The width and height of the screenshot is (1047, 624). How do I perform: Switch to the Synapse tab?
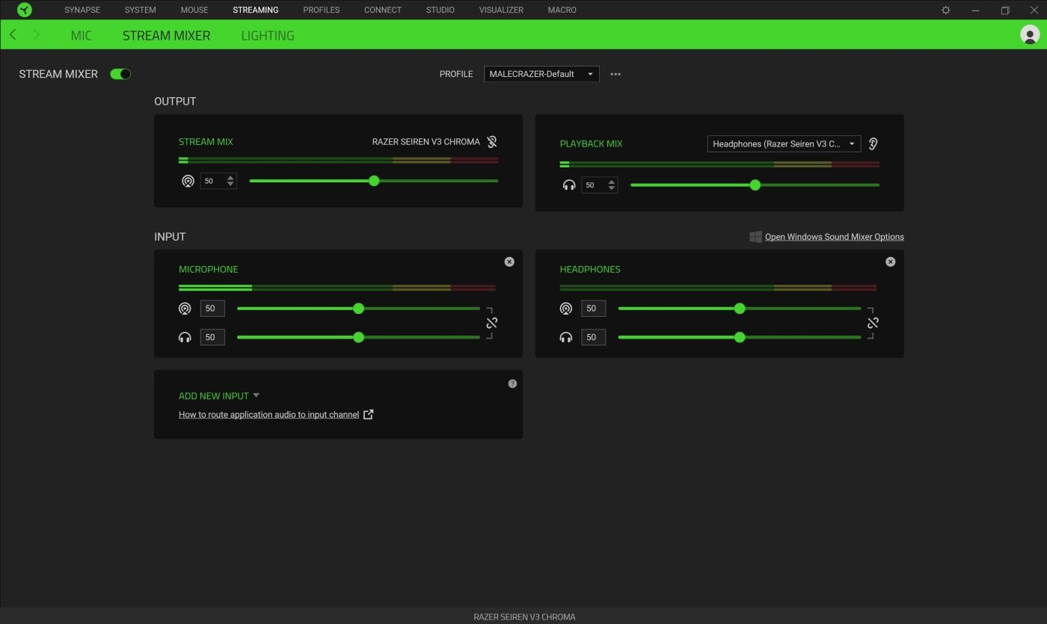pyautogui.click(x=82, y=10)
